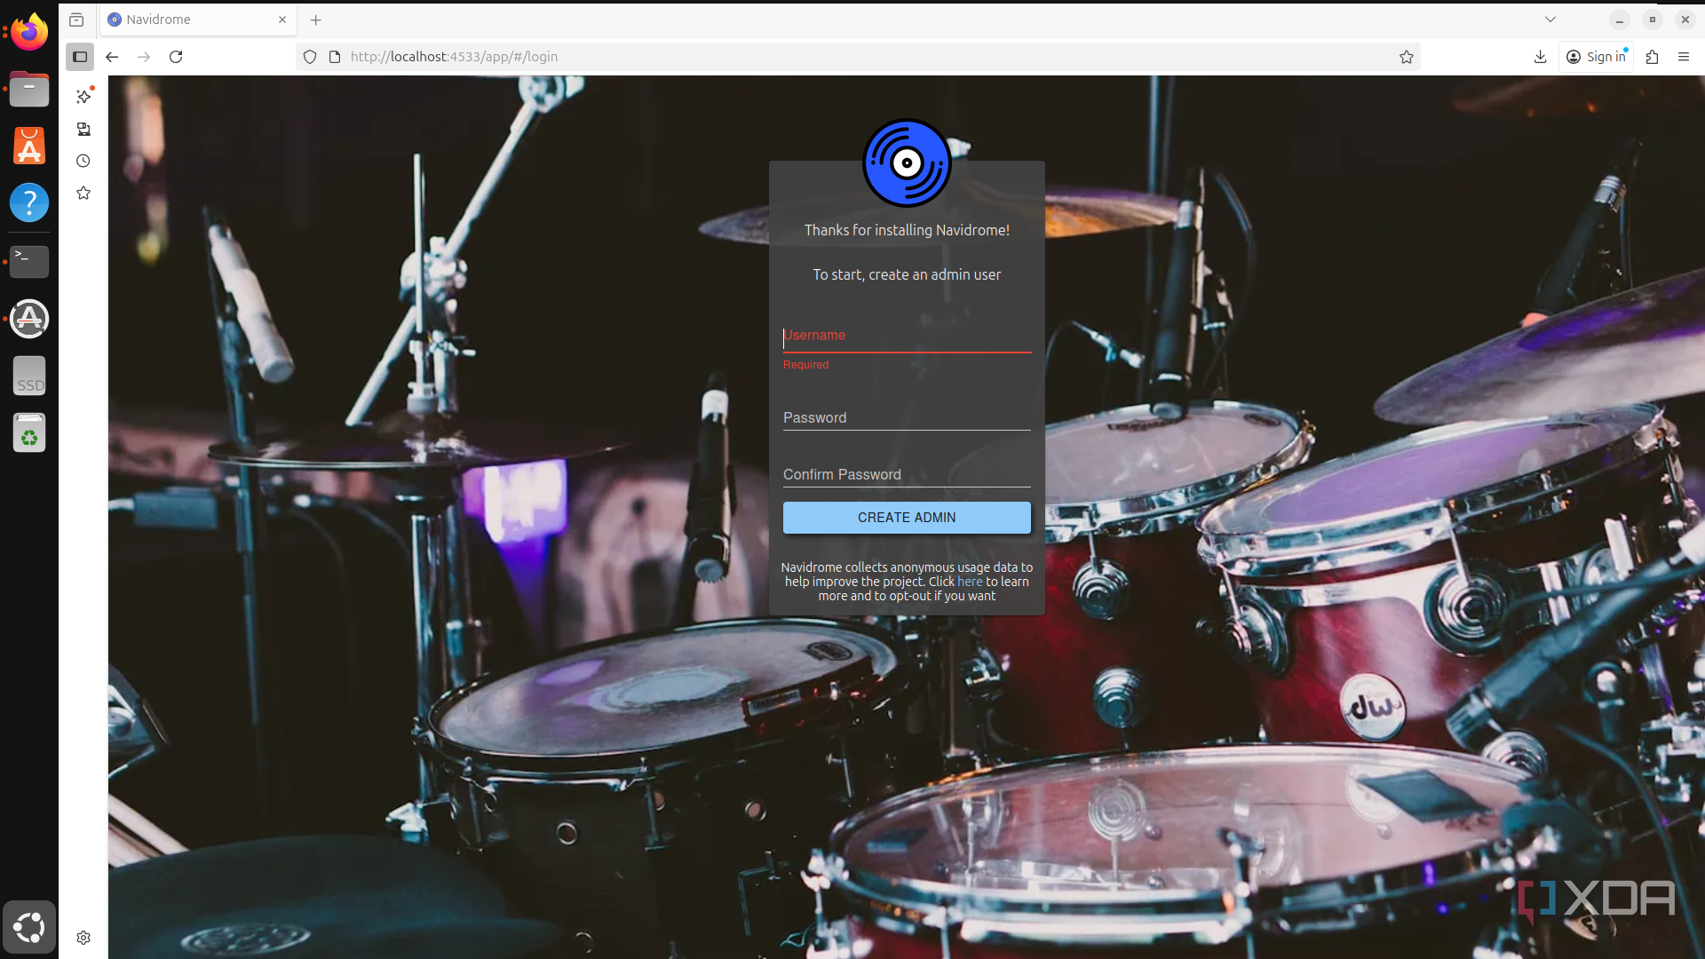The width and height of the screenshot is (1705, 959).
Task: Focus the Confirm Password field
Action: [x=907, y=474]
